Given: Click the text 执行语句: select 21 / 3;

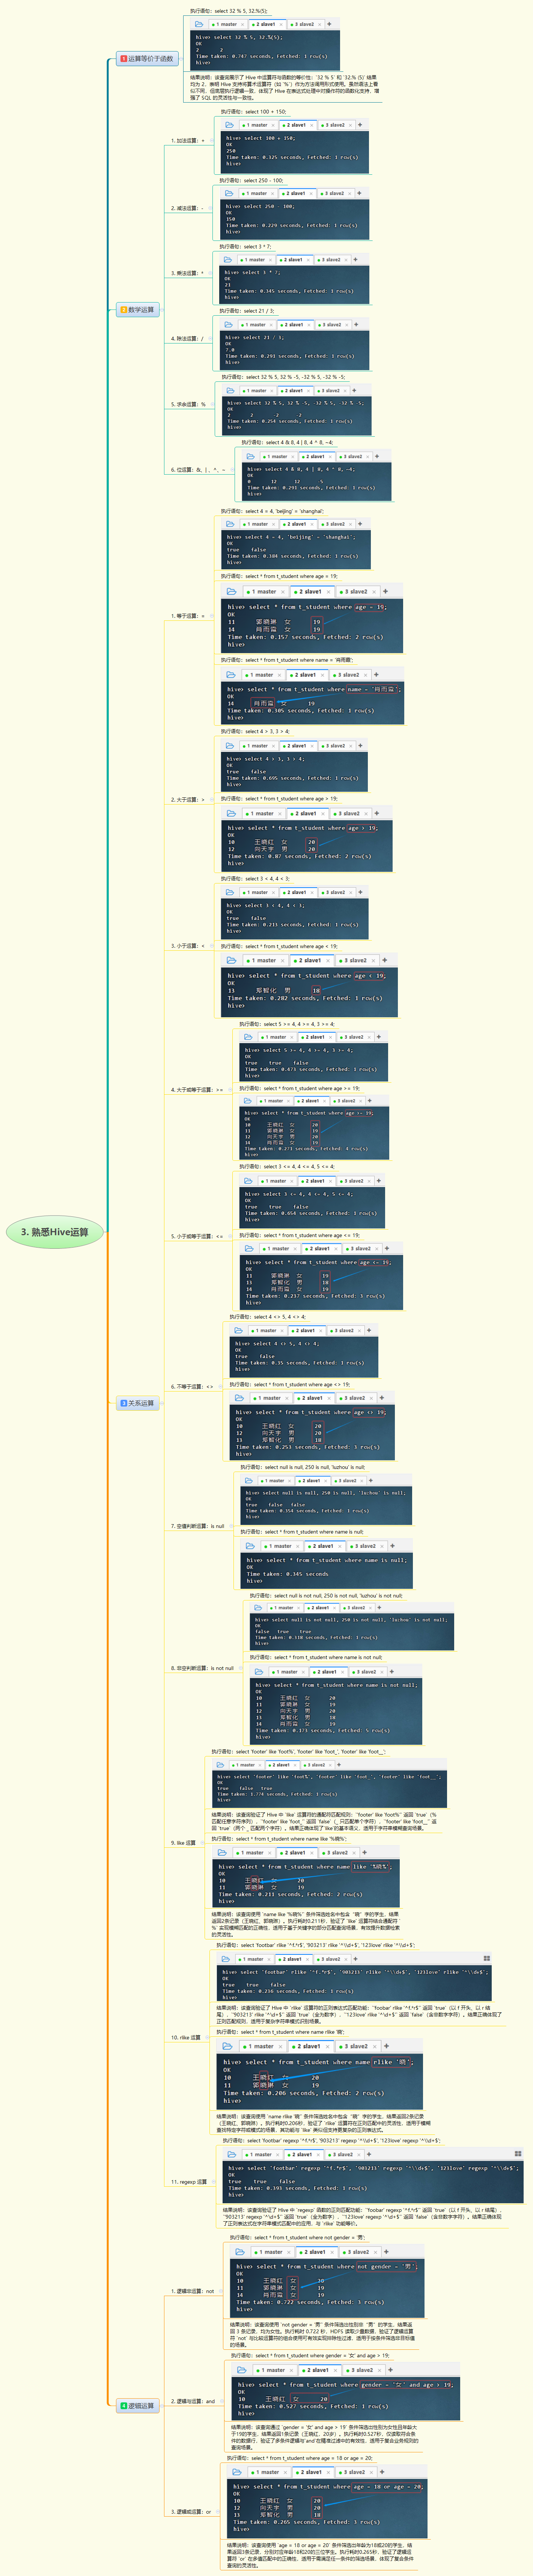Looking at the screenshot, I should (x=247, y=311).
